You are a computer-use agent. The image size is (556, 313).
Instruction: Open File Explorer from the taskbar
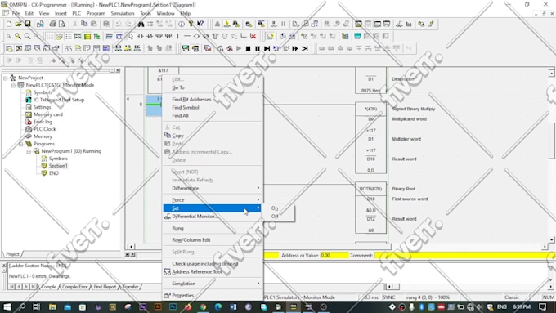point(52,307)
